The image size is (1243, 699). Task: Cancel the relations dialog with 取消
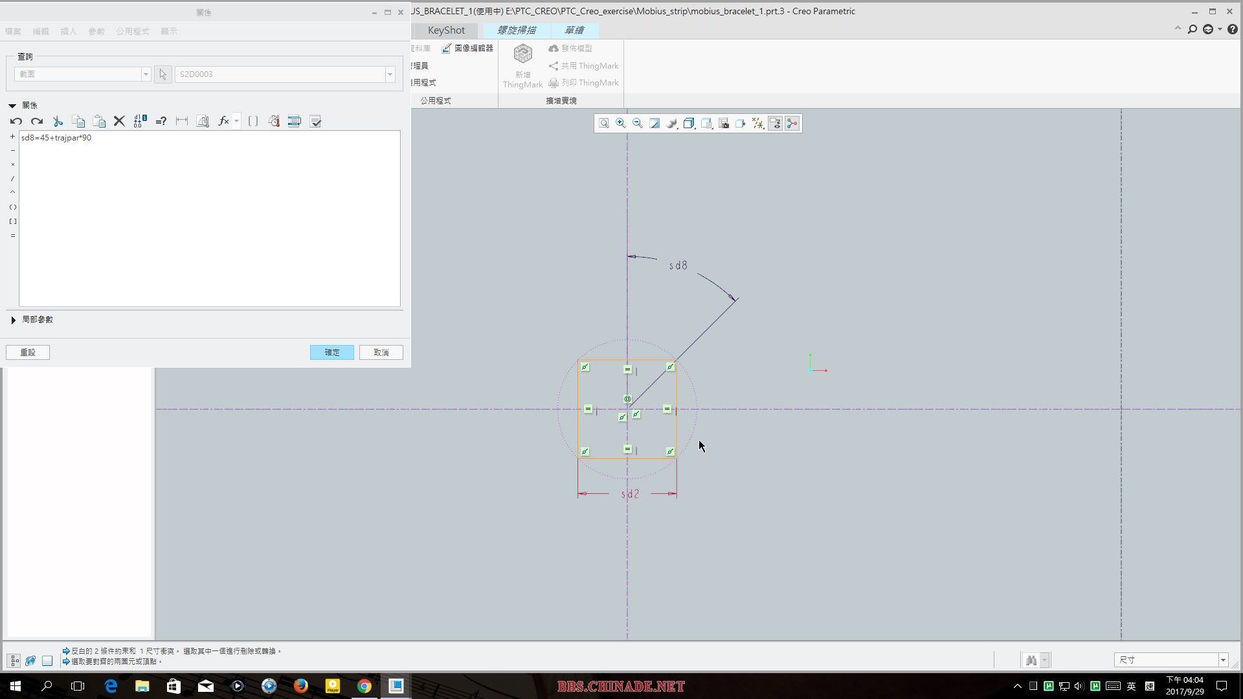pyautogui.click(x=381, y=352)
